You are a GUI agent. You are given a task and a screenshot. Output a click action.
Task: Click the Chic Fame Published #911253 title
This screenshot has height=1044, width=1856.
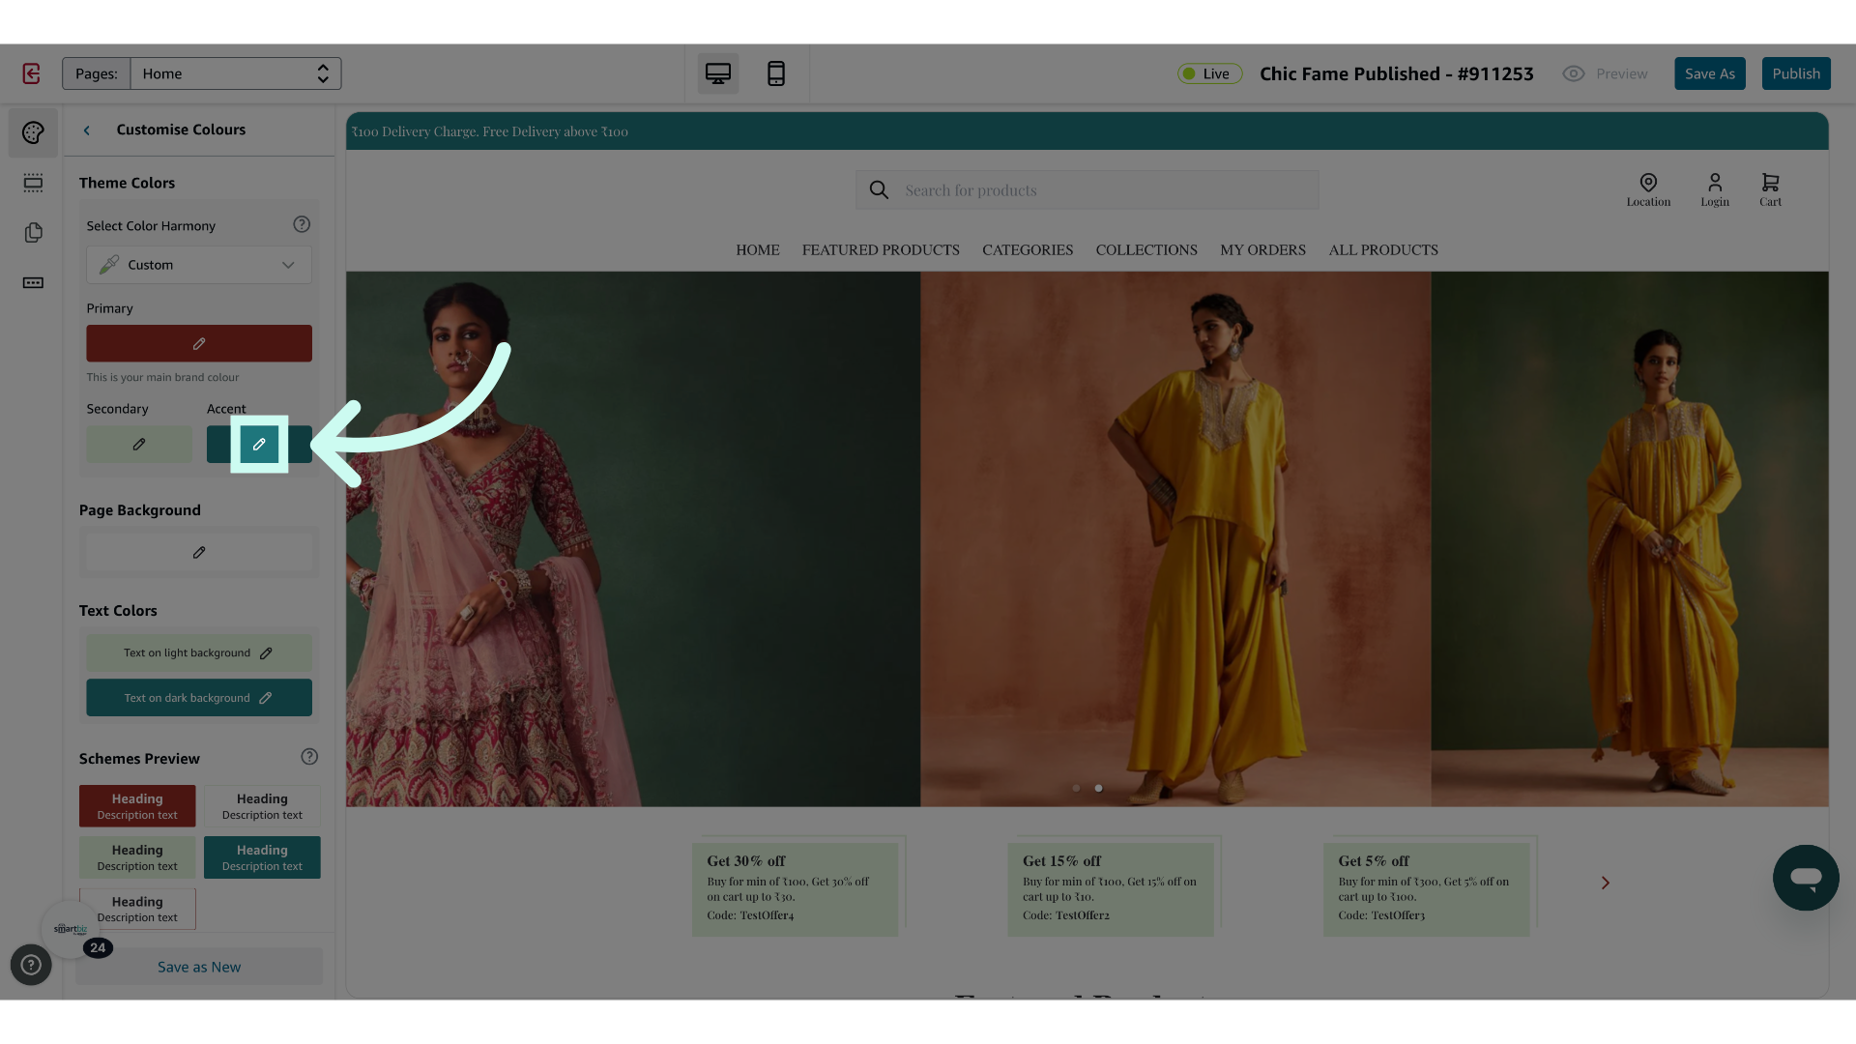point(1397,73)
